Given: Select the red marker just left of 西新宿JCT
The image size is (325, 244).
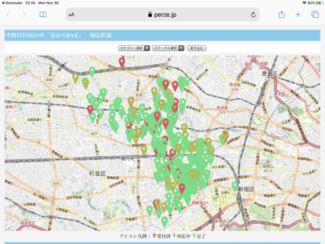Looking at the screenshot, I should (x=182, y=188).
